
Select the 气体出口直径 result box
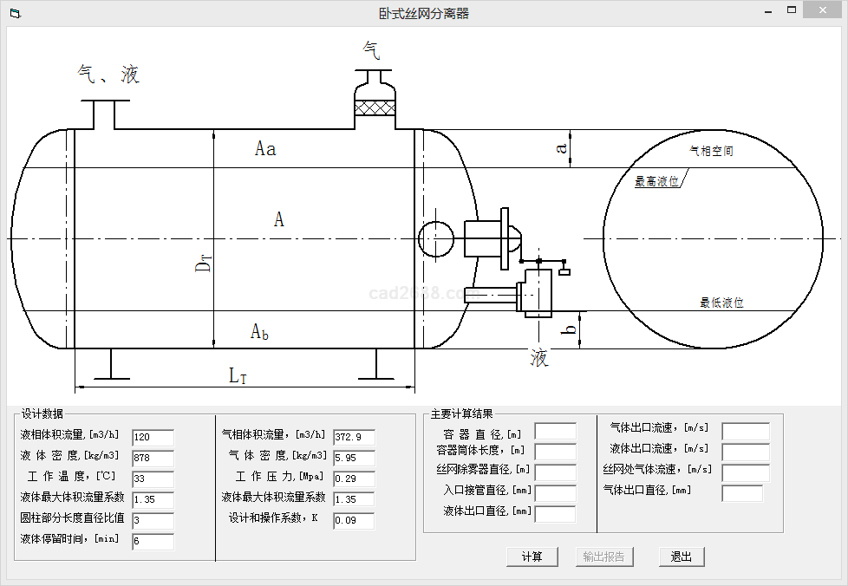tap(742, 493)
